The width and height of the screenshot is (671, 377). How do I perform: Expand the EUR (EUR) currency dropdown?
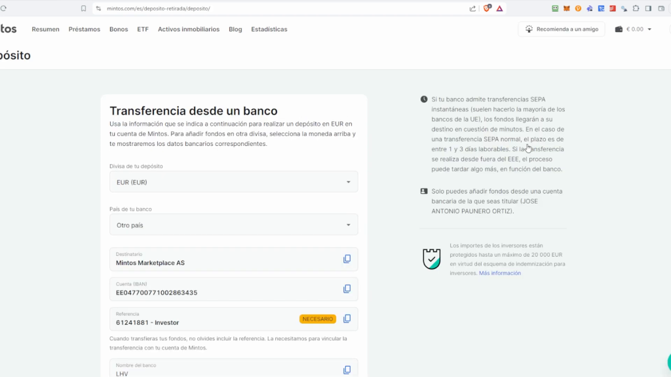click(x=233, y=182)
